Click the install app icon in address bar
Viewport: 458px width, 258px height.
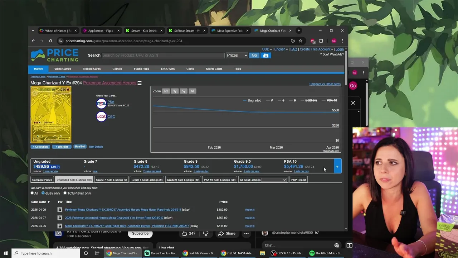293,41
